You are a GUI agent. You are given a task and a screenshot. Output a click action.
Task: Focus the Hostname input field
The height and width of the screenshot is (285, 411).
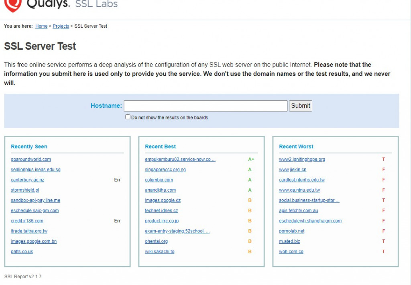(x=205, y=106)
